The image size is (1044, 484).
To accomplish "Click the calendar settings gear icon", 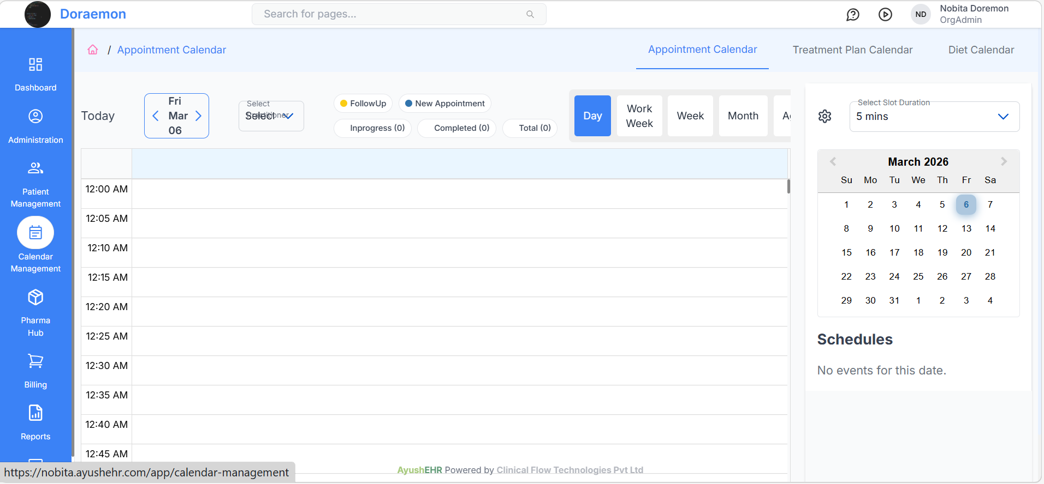I will tap(824, 116).
